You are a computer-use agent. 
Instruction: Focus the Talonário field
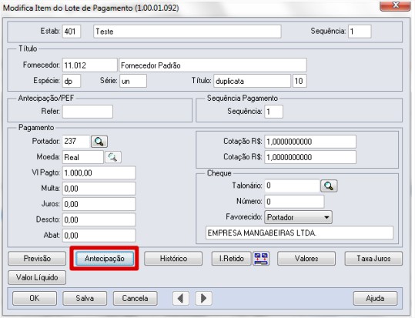click(293, 186)
